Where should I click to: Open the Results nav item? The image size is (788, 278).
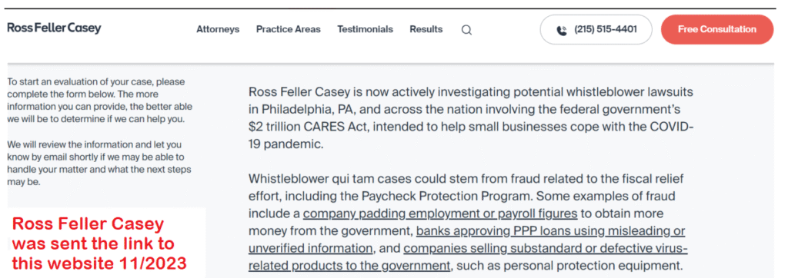[426, 29]
